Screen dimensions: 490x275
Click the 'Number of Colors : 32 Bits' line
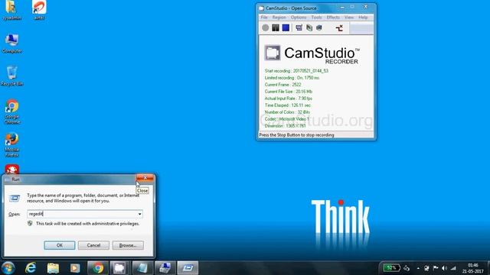287,112
